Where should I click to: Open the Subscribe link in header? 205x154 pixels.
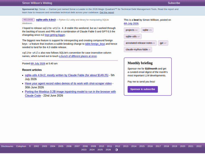pyautogui.click(x=174, y=3)
